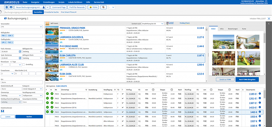The height and width of the screenshot is (127, 272).
Task: Open the Abflugzeit Rück dropdown
Action: pyautogui.click(x=32, y=58)
